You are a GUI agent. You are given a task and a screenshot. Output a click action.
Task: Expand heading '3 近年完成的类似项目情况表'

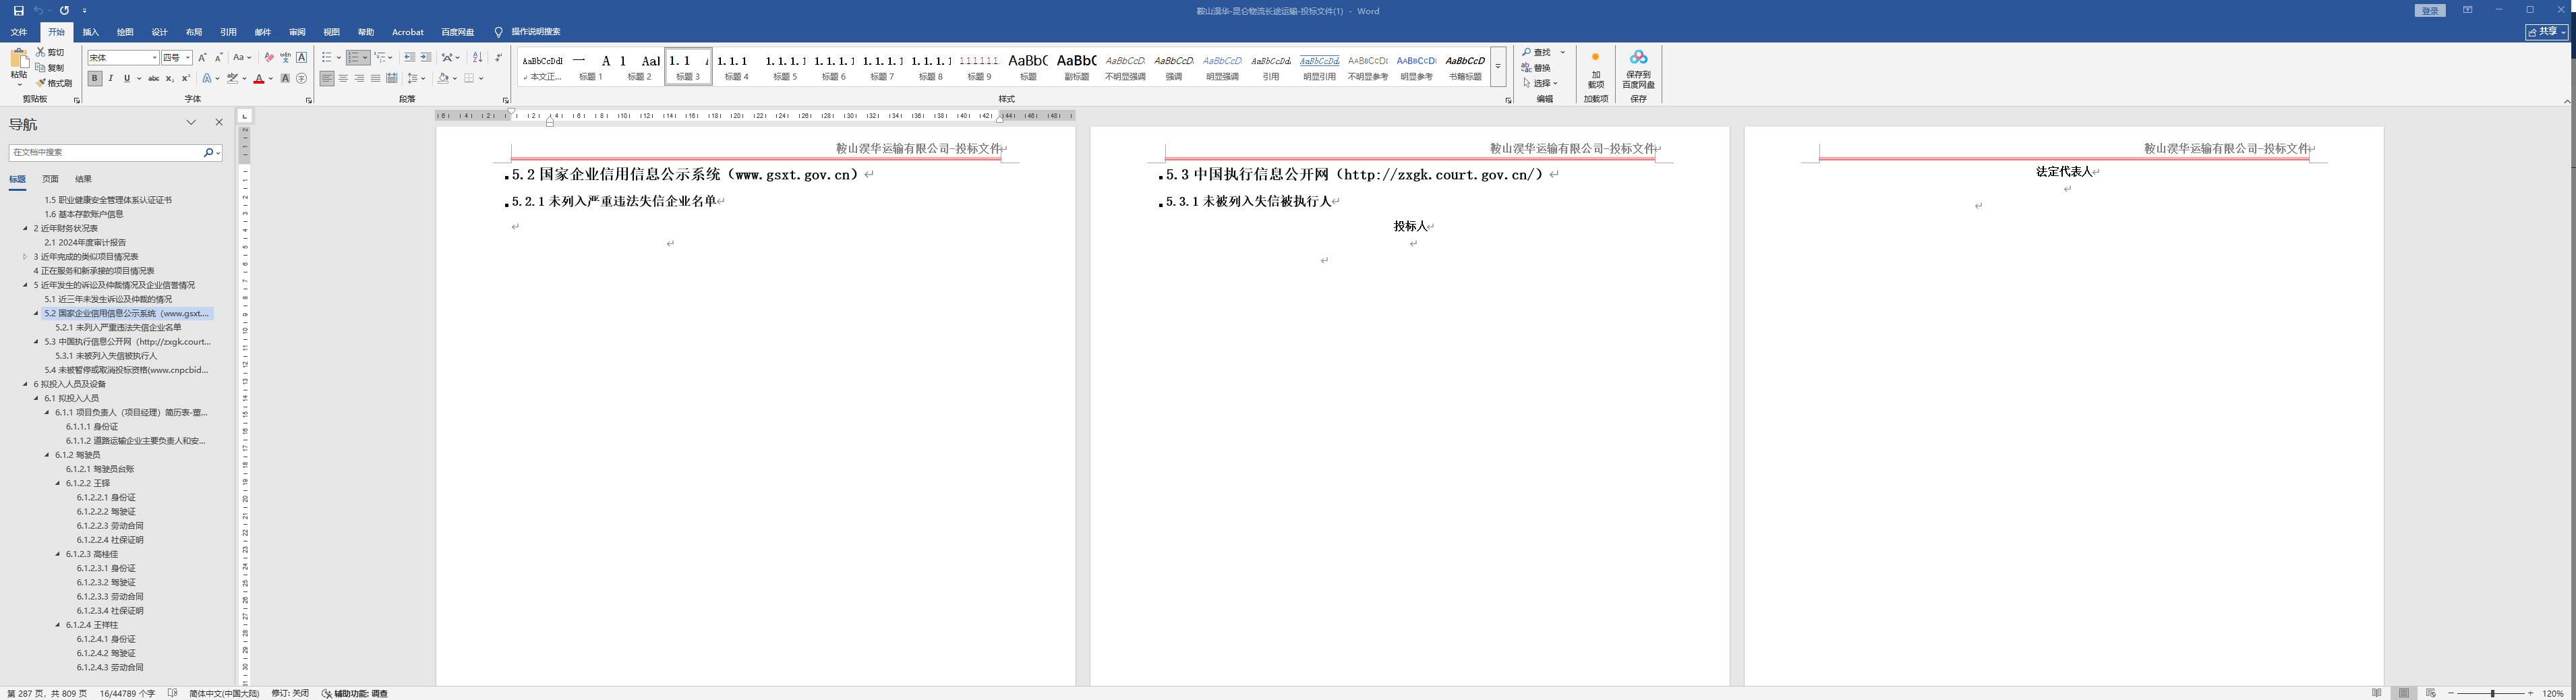(25, 257)
